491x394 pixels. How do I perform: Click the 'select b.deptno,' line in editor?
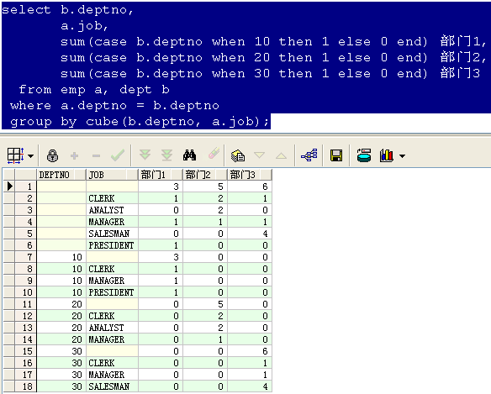pos(67,10)
